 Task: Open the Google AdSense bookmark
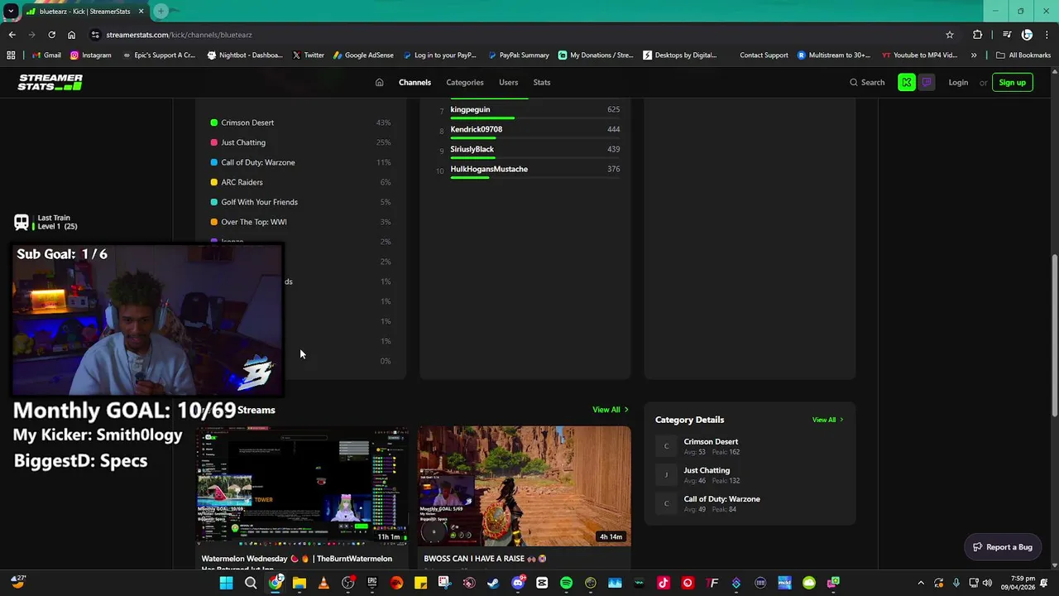click(363, 55)
